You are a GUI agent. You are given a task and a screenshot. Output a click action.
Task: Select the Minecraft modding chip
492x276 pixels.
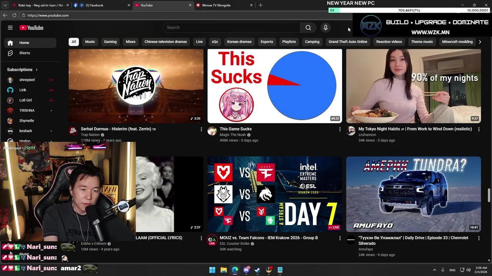(x=457, y=42)
